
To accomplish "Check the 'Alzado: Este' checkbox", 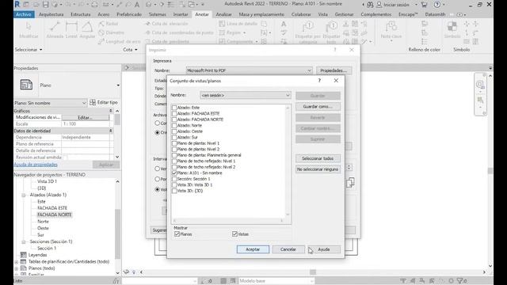I will pos(174,108).
